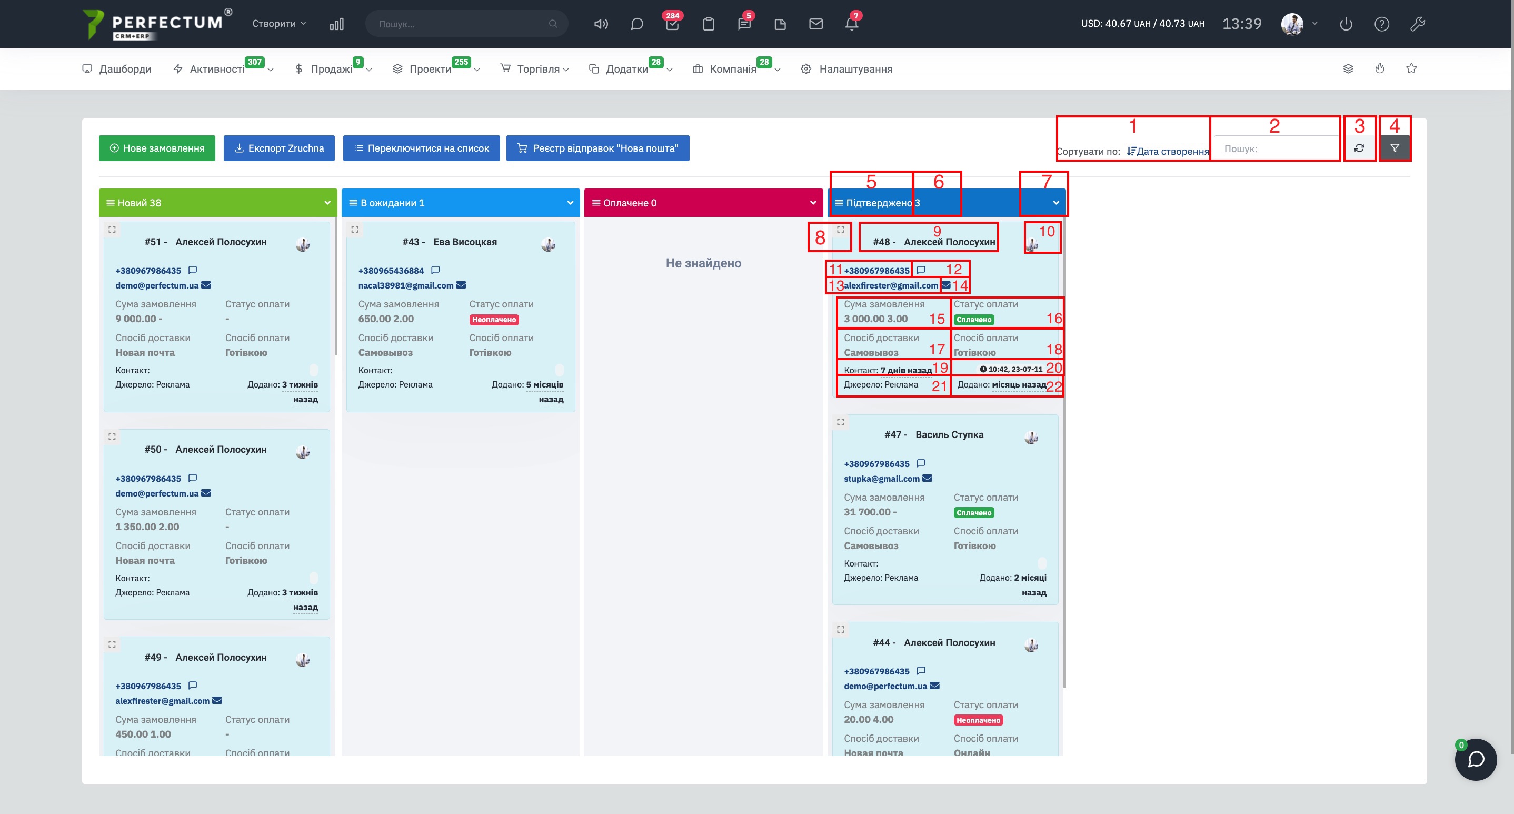Expand order #51 card fullscreen icon
The height and width of the screenshot is (814, 1514).
112,229
